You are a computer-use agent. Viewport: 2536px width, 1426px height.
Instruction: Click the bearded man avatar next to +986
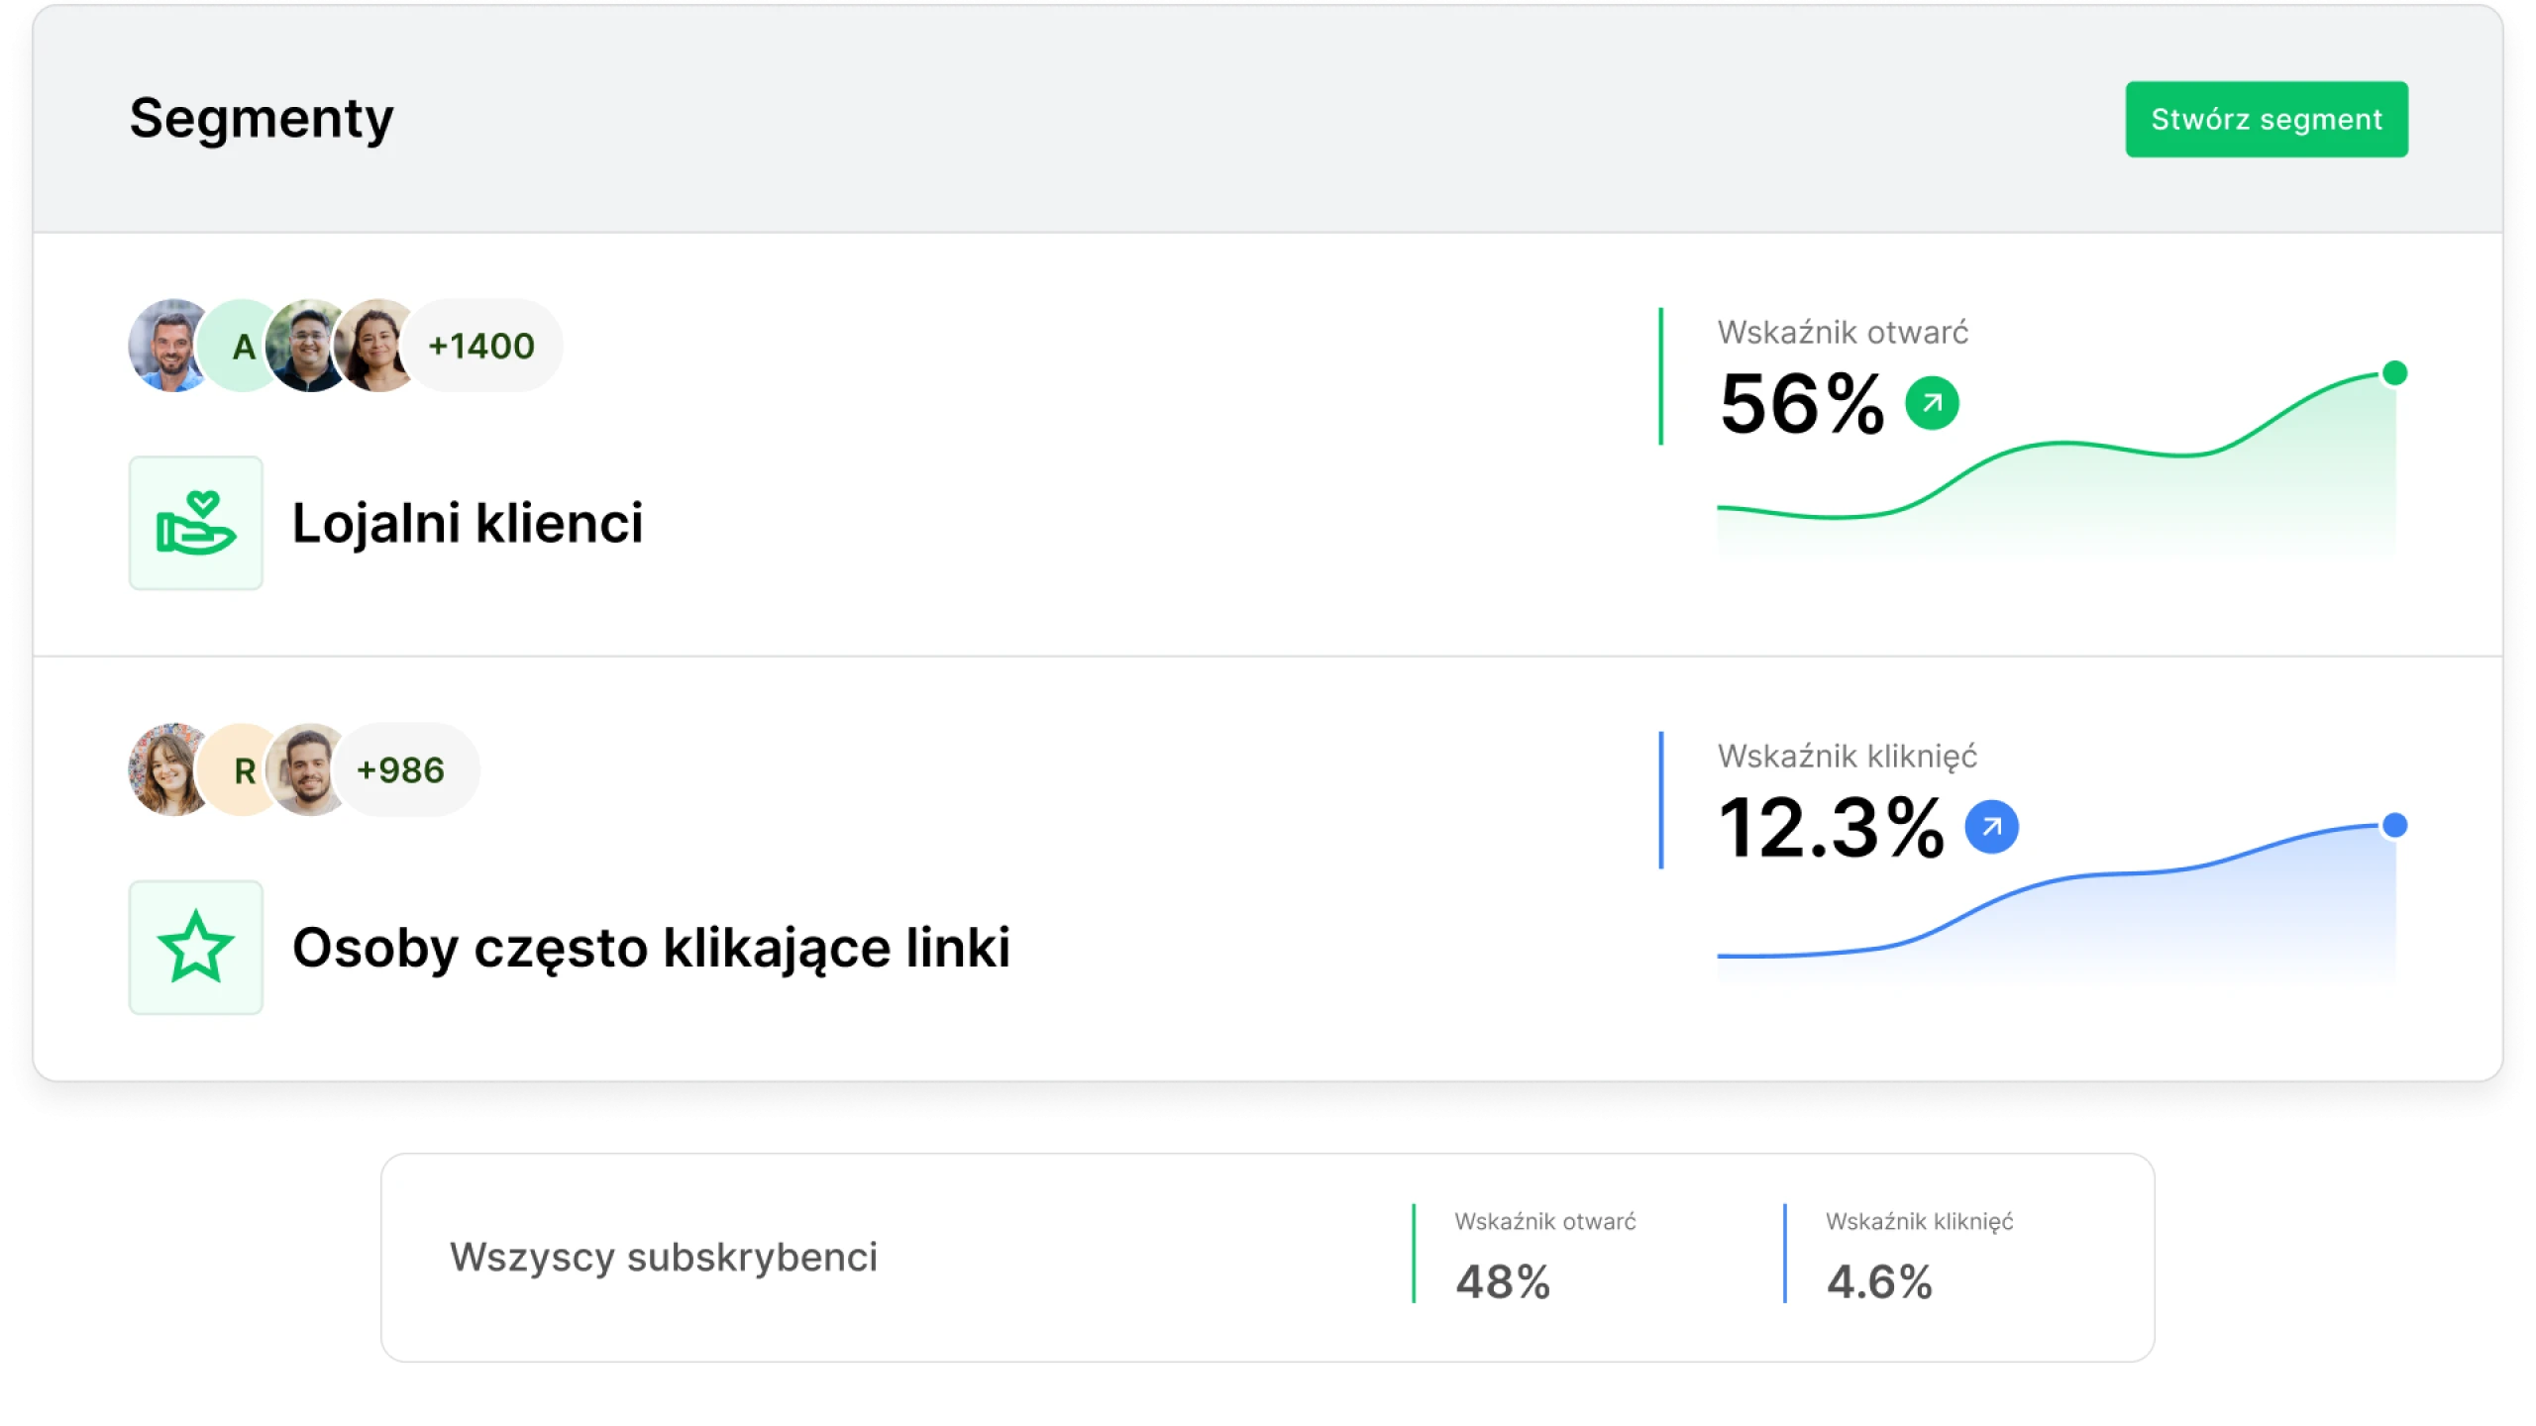309,770
